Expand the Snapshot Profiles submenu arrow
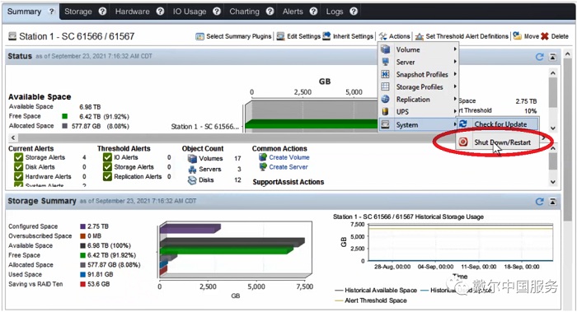The image size is (577, 312). tap(455, 74)
